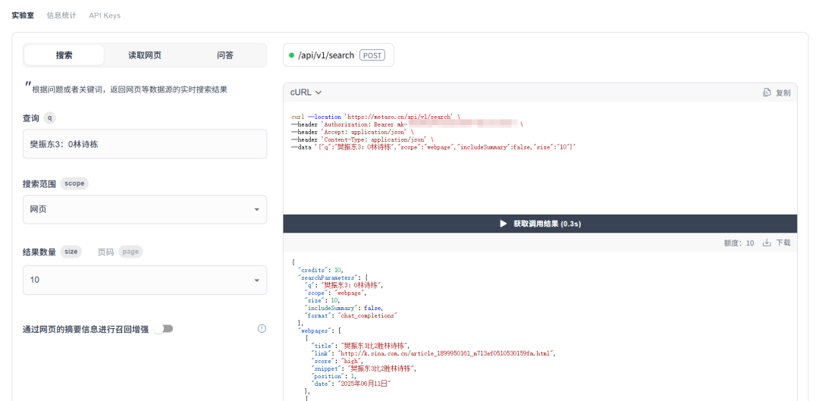819x401 pixels.
Task: Switch to the 读取网页 tab
Action: coord(145,55)
